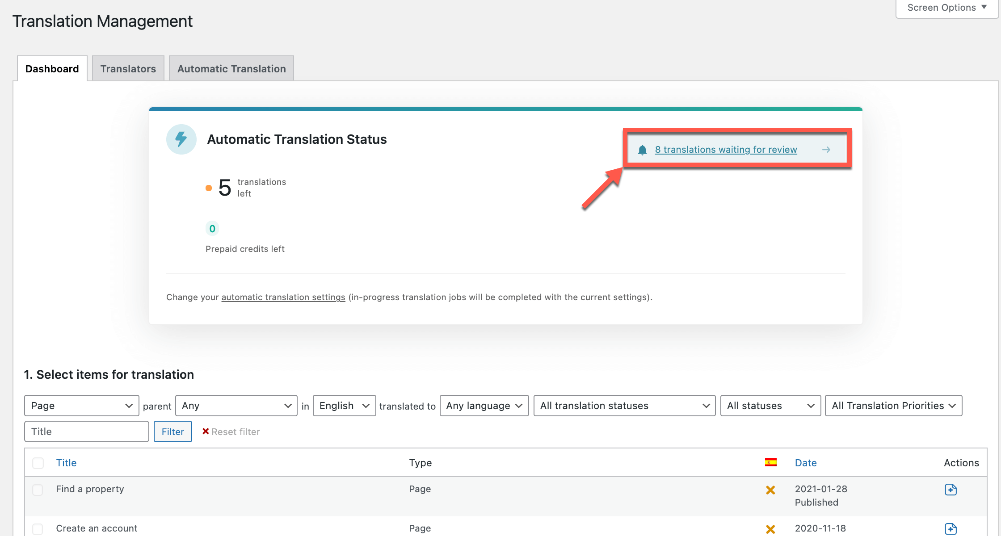
Task: Click arrow icon beside translations waiting for review
Action: tap(826, 150)
